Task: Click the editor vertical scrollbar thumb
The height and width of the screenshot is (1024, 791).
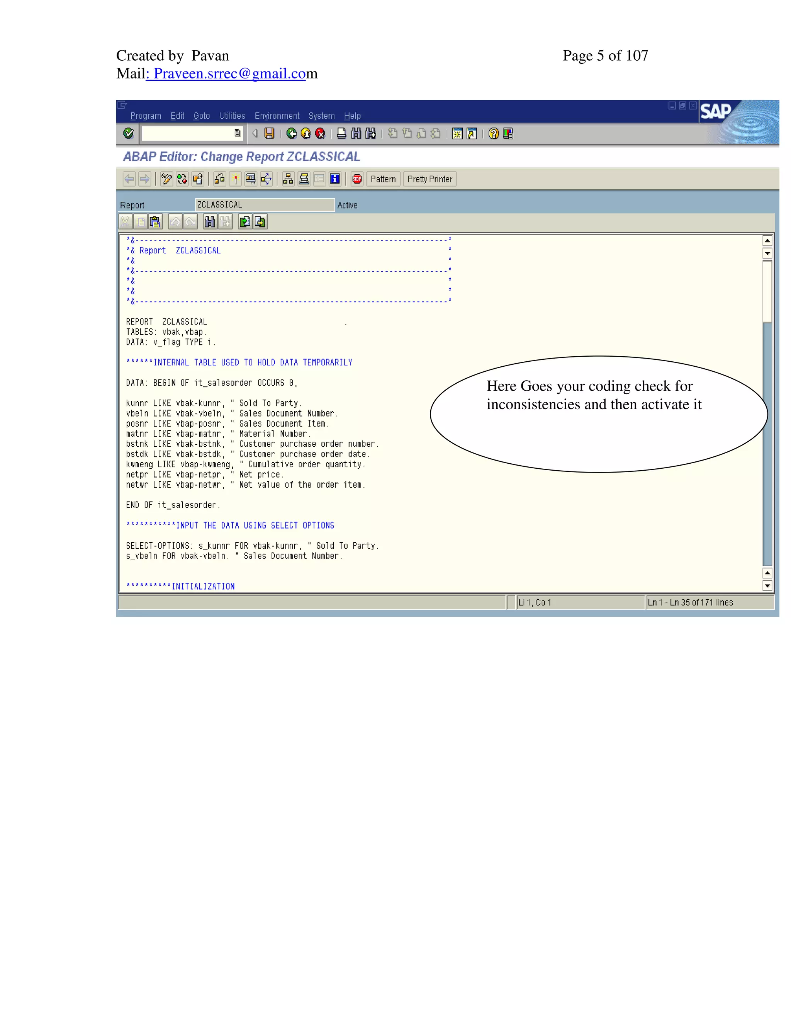Action: pos(767,292)
